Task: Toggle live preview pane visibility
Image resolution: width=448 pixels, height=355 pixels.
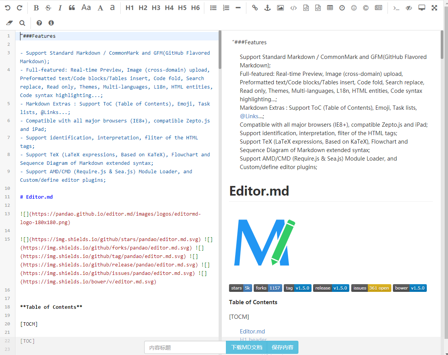Action: 409,8
